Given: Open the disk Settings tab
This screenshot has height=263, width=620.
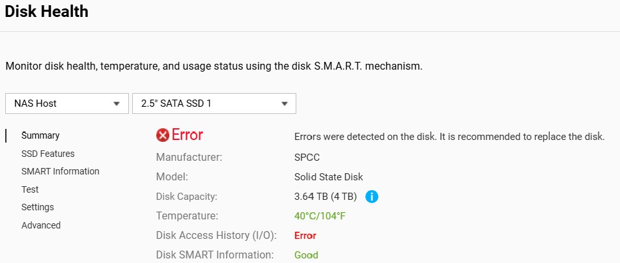Looking at the screenshot, I should pos(38,207).
